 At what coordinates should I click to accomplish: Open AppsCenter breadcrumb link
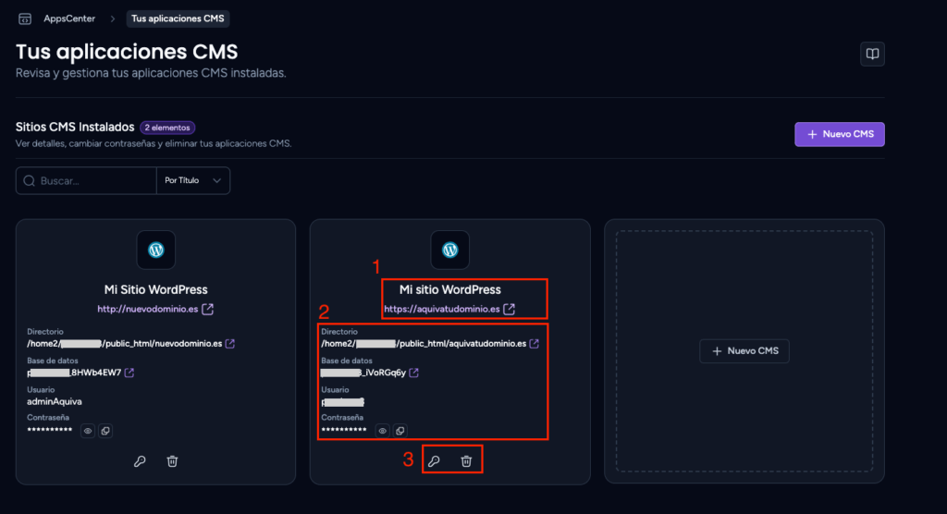(69, 18)
